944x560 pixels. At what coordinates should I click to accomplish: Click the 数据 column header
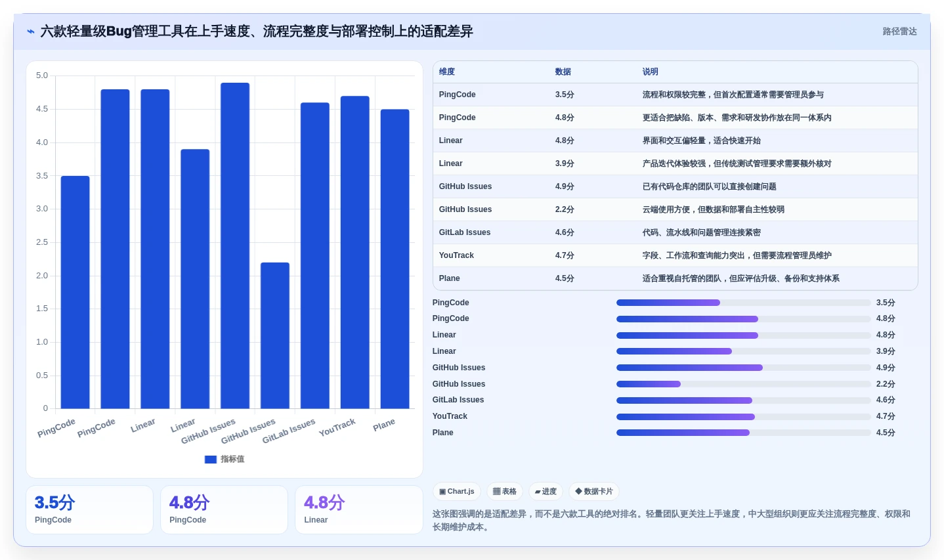click(x=563, y=72)
